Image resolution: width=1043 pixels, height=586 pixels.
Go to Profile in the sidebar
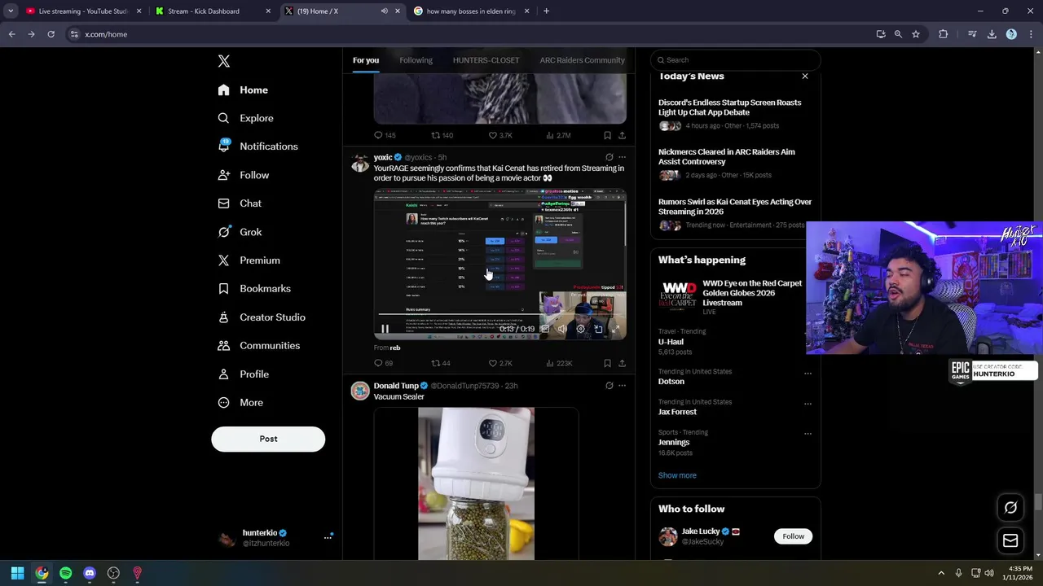pyautogui.click(x=243, y=374)
